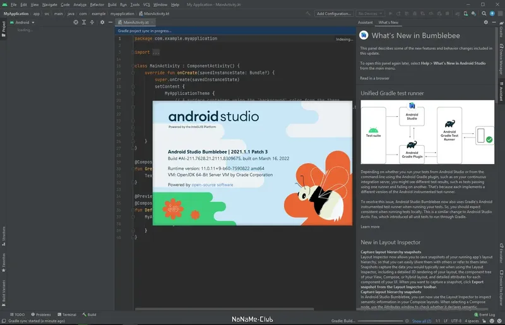Click the Make Project hammer icon
This screenshot has width=505, height=325.
[308, 13]
